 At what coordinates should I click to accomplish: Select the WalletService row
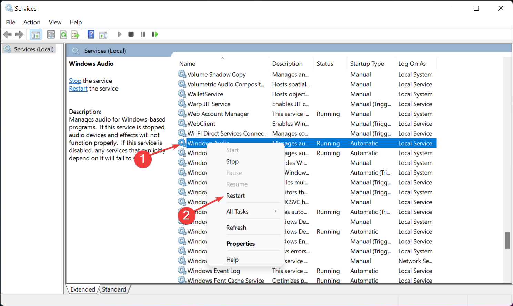tap(307, 94)
